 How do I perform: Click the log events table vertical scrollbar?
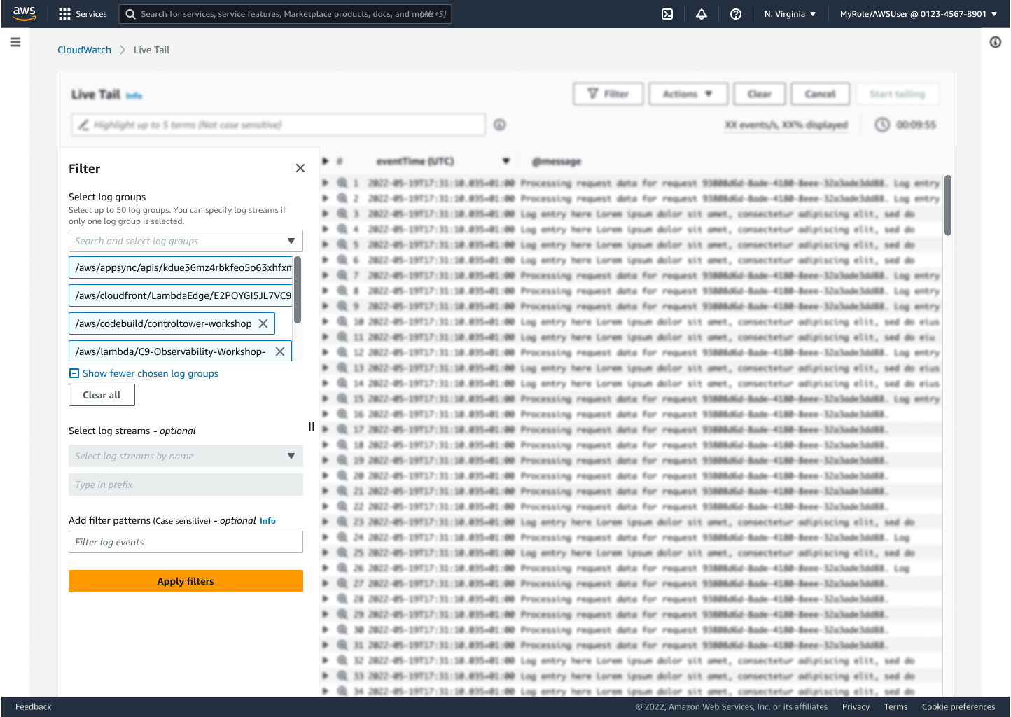948,205
